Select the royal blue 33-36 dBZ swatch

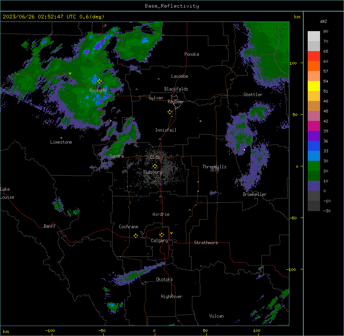(314, 146)
